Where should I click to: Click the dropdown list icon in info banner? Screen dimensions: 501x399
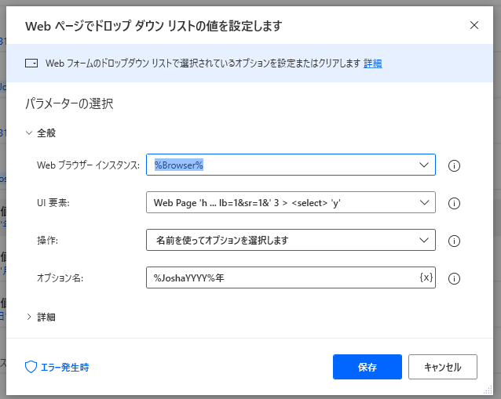point(31,63)
